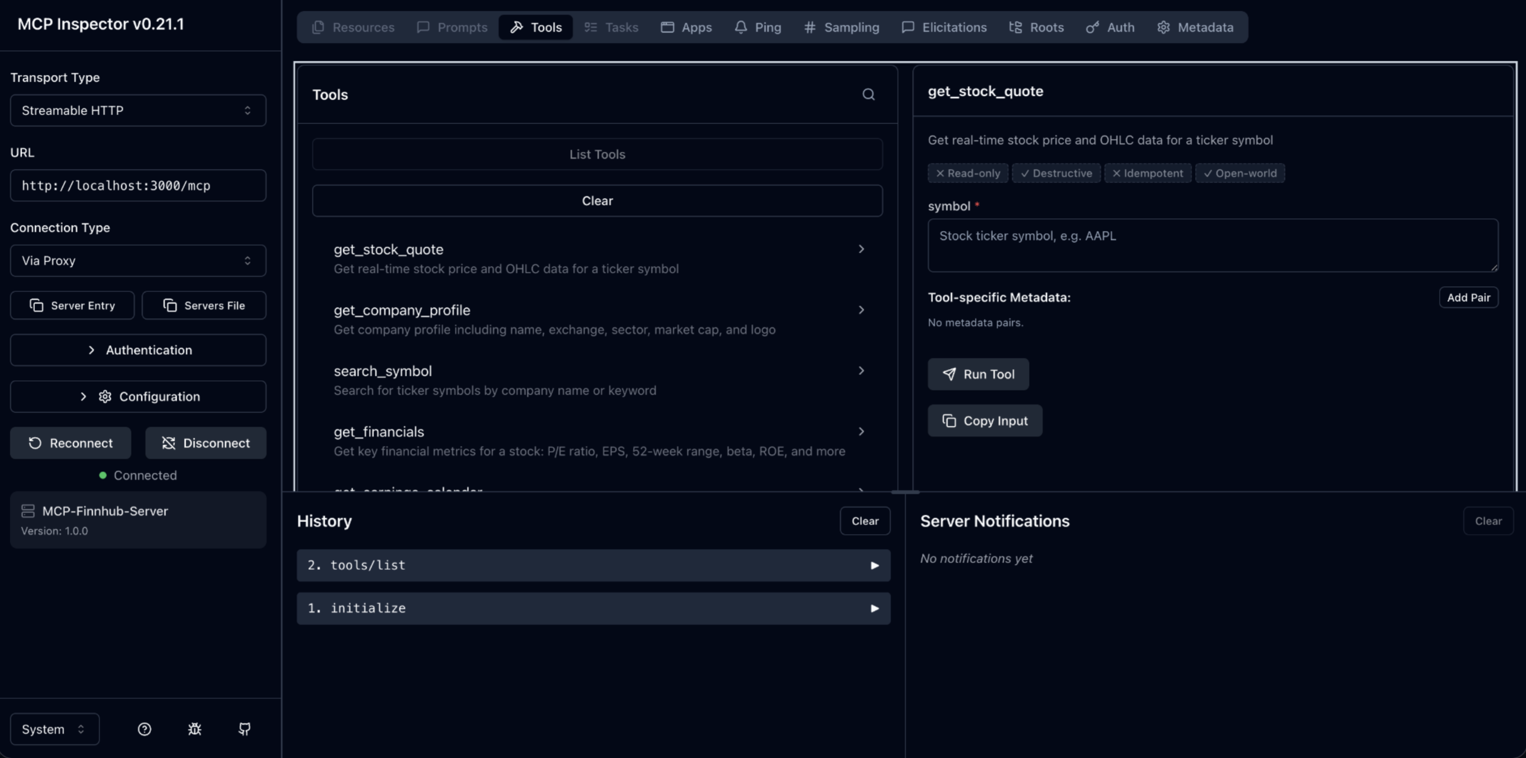Switch to the Auth tab
The width and height of the screenshot is (1526, 758).
pos(1111,27)
